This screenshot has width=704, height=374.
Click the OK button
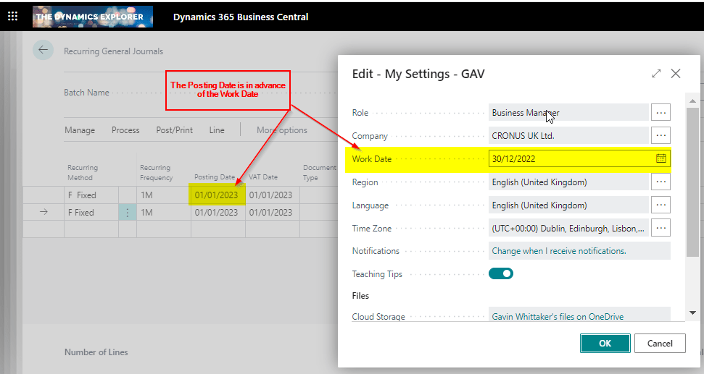point(605,344)
